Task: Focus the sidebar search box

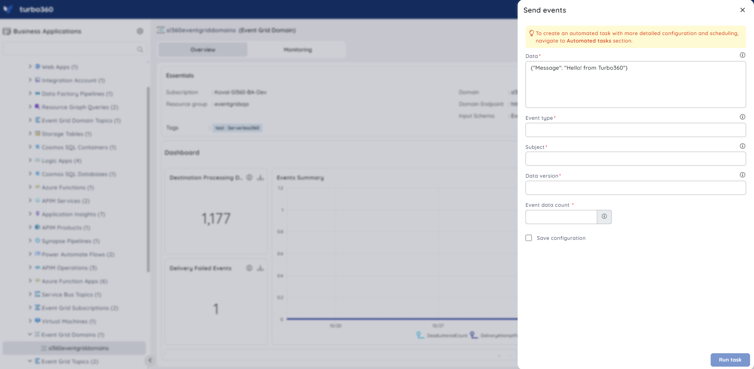Action: [74, 49]
